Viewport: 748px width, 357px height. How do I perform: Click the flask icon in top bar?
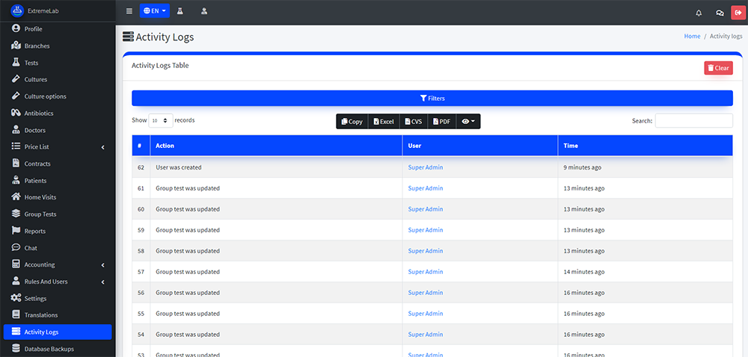point(180,12)
